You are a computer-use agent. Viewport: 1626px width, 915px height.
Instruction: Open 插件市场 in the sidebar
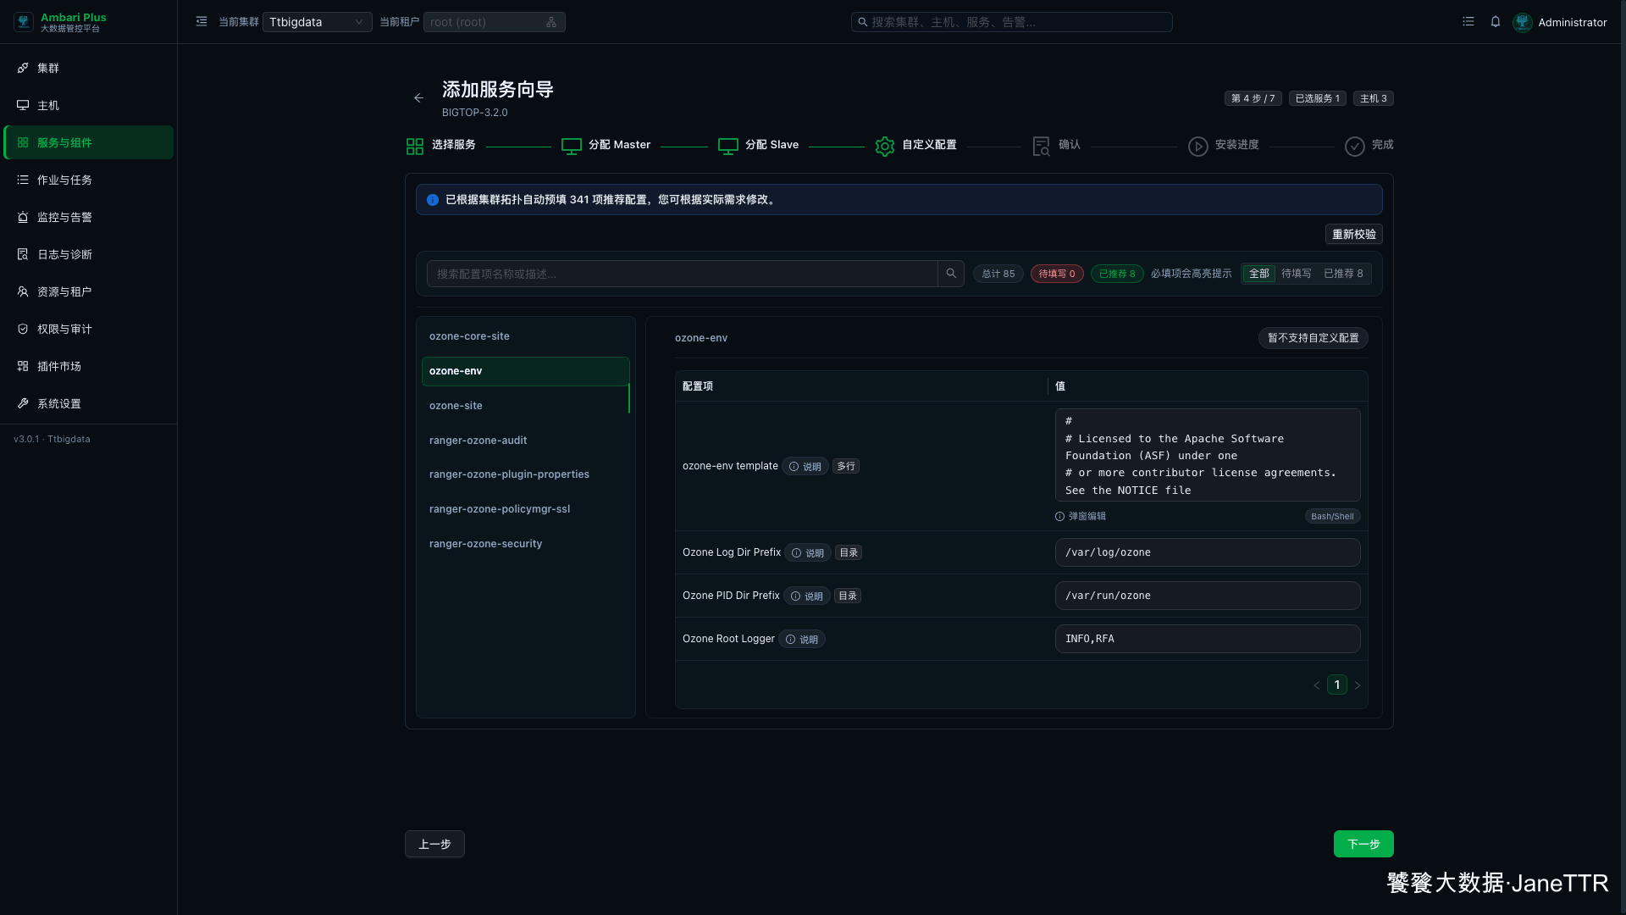pyautogui.click(x=89, y=366)
